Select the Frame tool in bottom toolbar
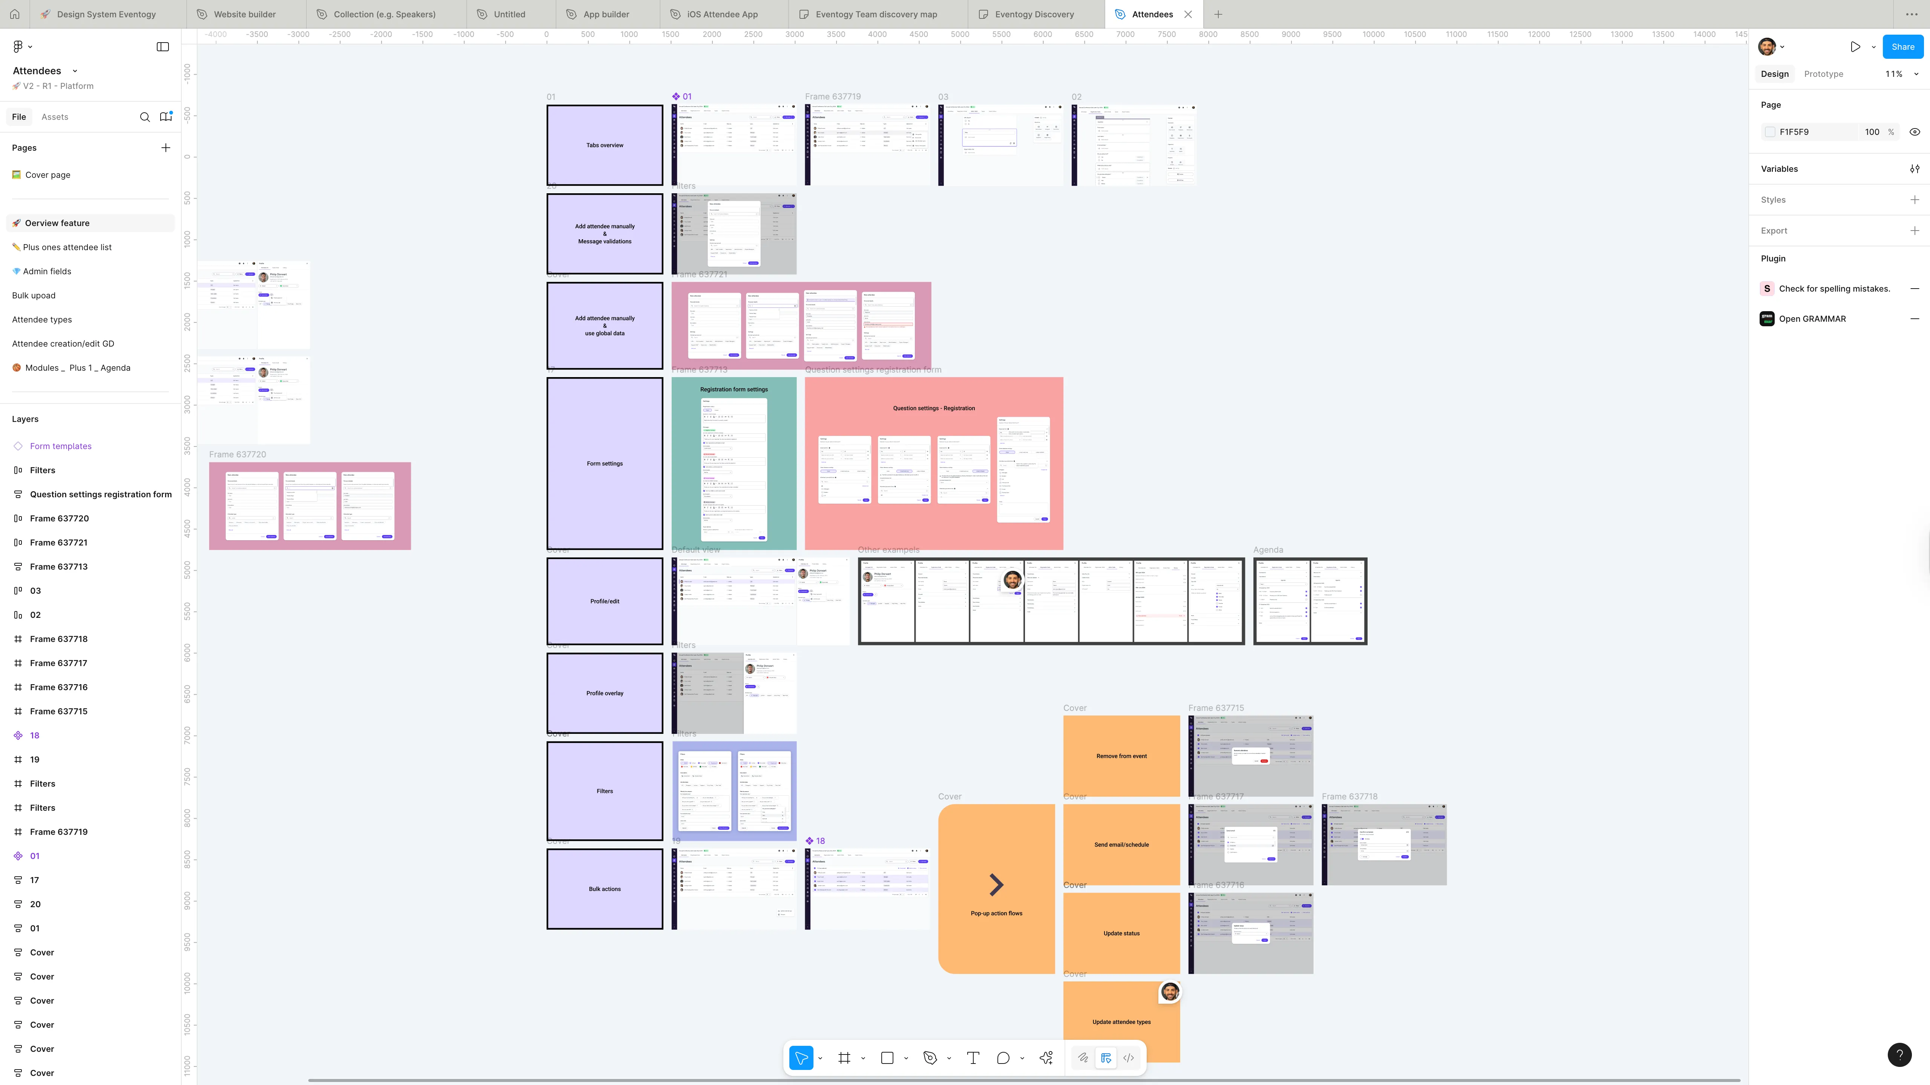Image resolution: width=1930 pixels, height=1085 pixels. point(844,1058)
